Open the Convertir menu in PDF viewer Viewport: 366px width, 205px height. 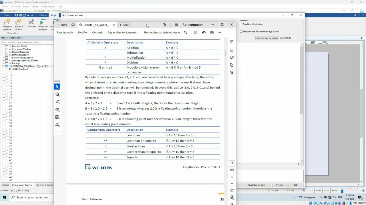click(98, 32)
